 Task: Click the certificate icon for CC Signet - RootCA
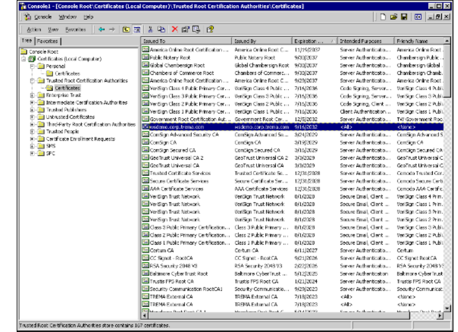click(x=145, y=258)
